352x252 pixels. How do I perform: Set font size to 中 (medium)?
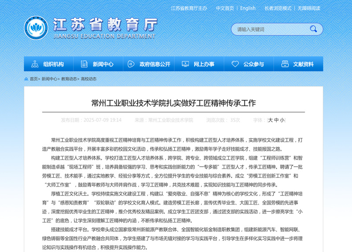coord(277,120)
